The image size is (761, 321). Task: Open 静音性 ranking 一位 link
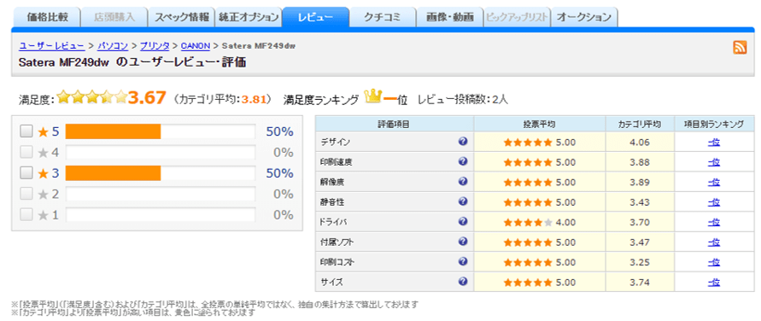click(714, 202)
